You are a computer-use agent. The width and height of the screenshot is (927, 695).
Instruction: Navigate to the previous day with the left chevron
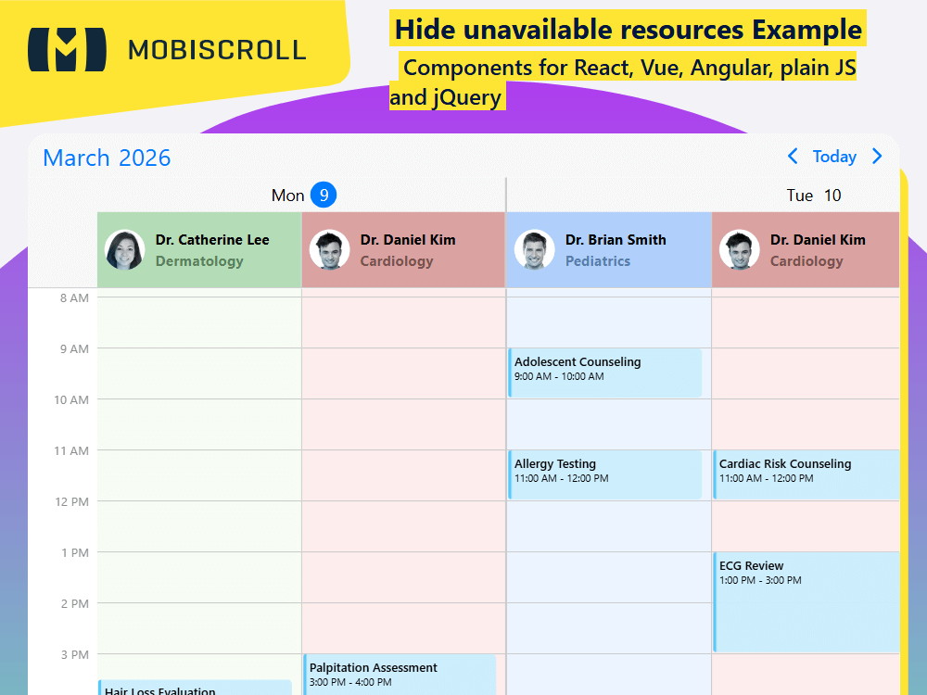pyautogui.click(x=793, y=157)
